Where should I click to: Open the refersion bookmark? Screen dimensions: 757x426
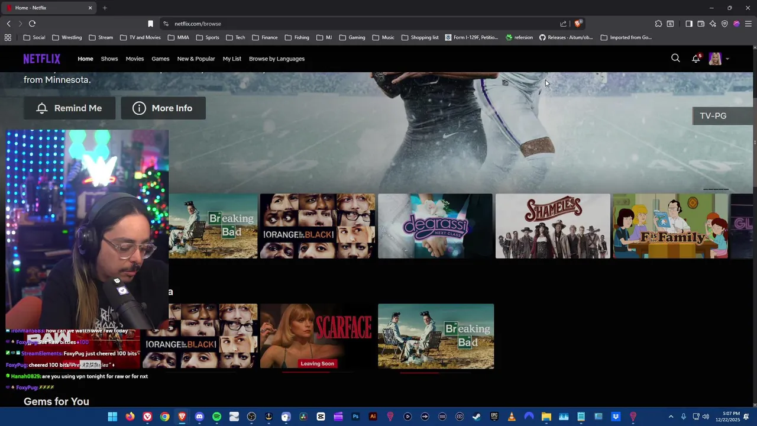coord(519,37)
